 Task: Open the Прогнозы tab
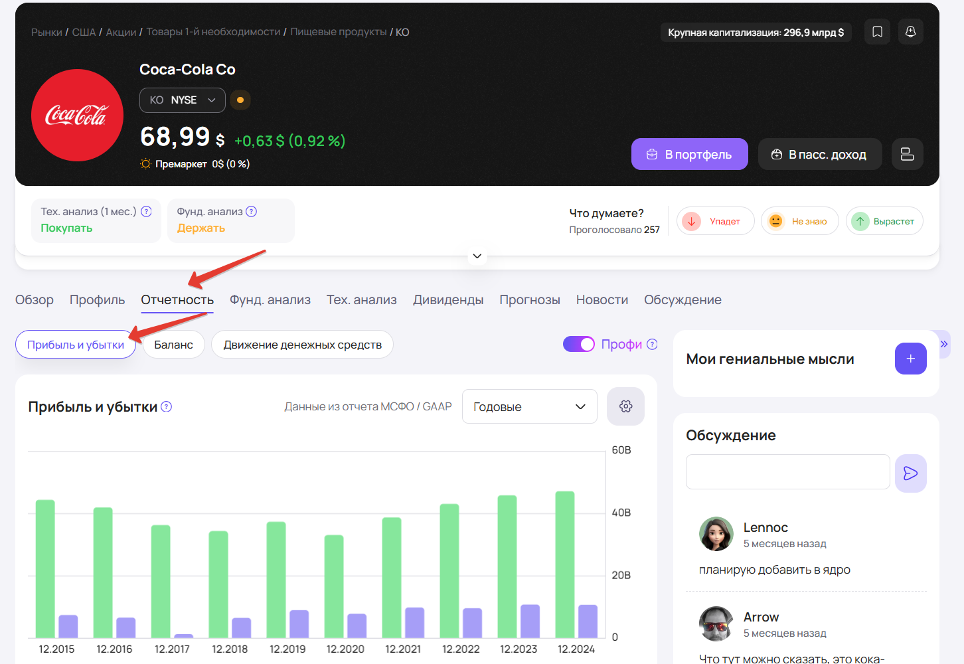click(530, 300)
